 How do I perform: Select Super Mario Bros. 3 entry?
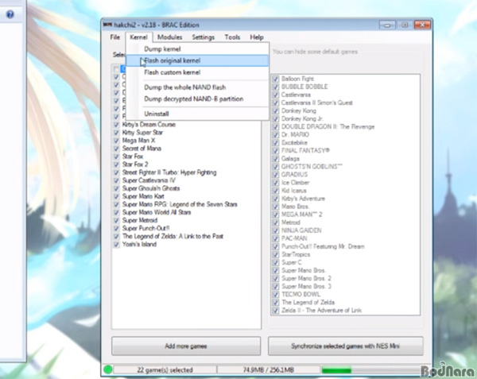click(x=306, y=286)
